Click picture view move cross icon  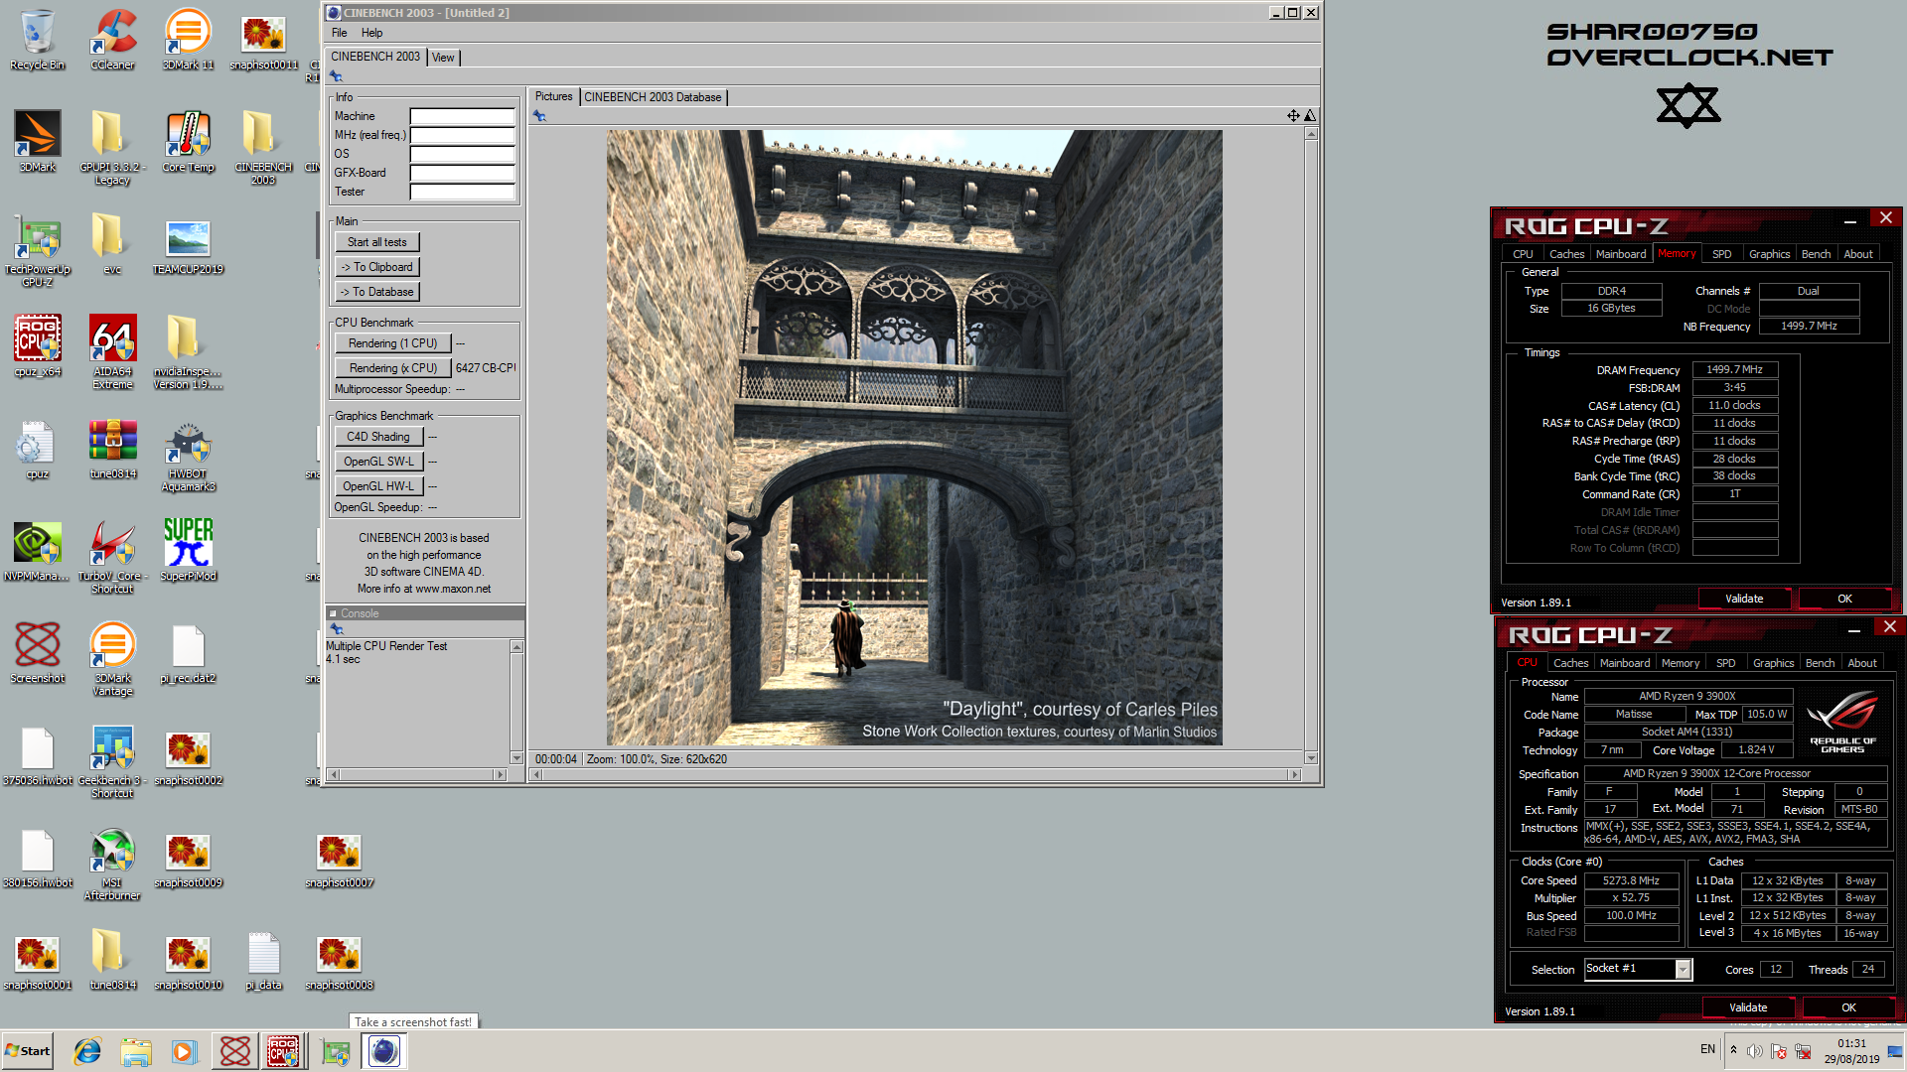click(x=1293, y=116)
